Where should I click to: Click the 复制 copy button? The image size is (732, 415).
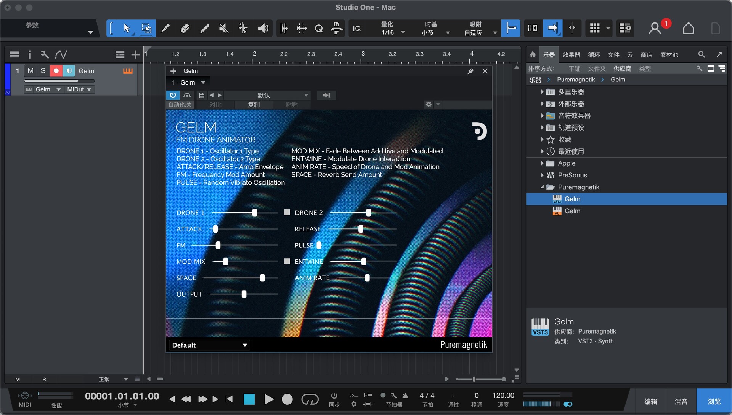pyautogui.click(x=254, y=105)
